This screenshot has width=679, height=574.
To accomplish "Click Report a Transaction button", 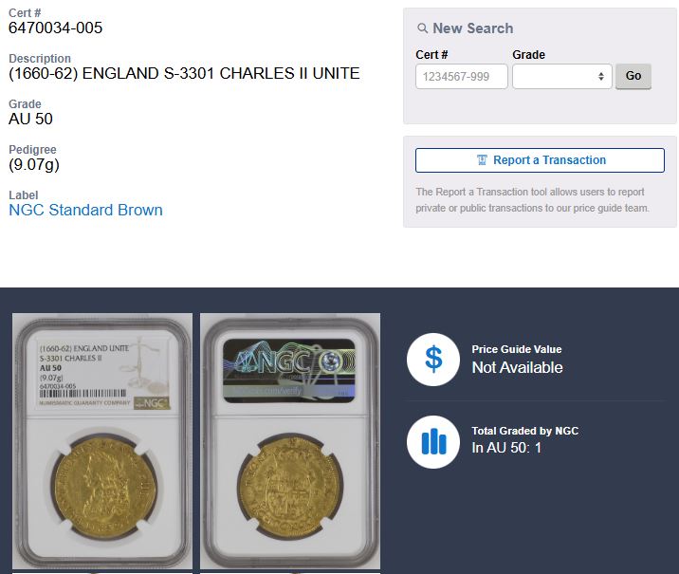I will pyautogui.click(x=540, y=160).
